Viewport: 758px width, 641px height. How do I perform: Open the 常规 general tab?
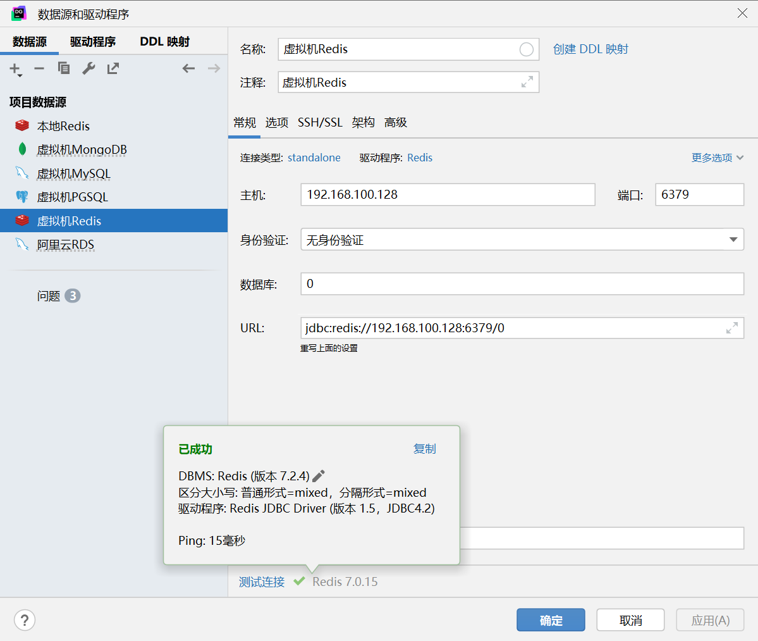pyautogui.click(x=245, y=122)
